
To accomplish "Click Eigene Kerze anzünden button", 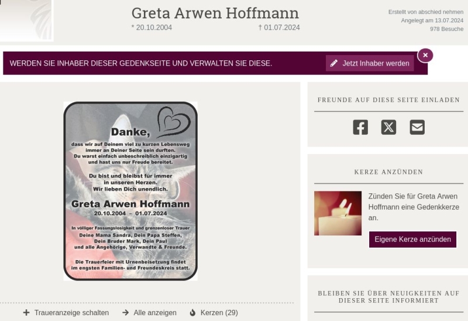I will click(412, 240).
